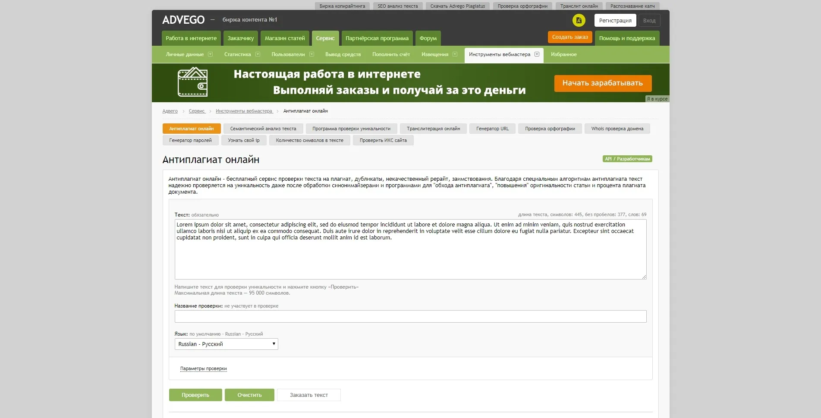Expand the Статистика dropdown arrow
The height and width of the screenshot is (418, 821).
(x=258, y=54)
